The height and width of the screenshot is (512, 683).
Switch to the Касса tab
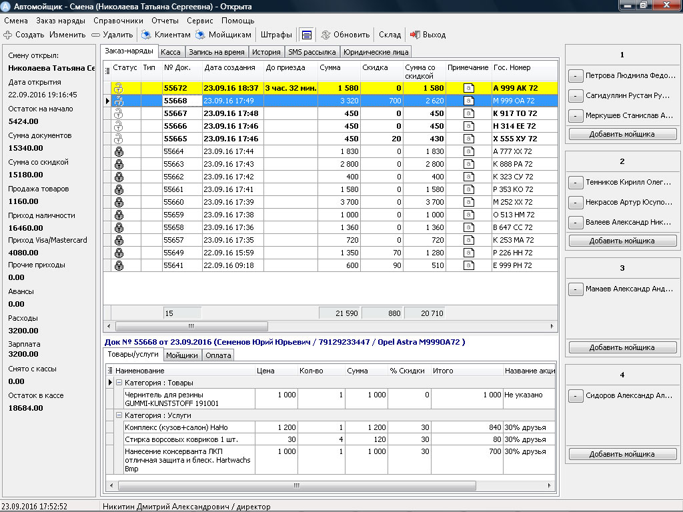tap(171, 52)
